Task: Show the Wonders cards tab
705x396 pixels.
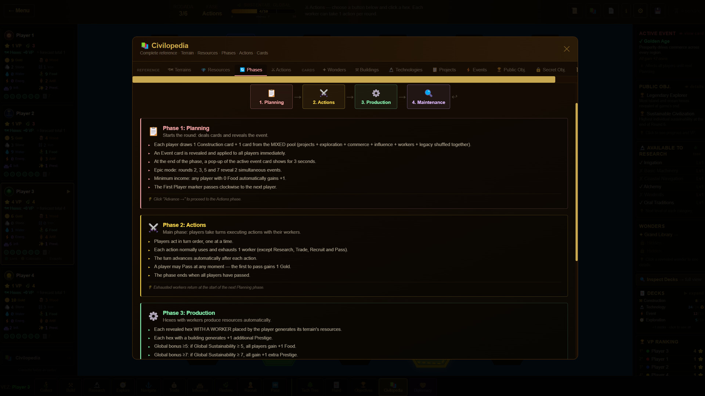Action: pyautogui.click(x=334, y=70)
